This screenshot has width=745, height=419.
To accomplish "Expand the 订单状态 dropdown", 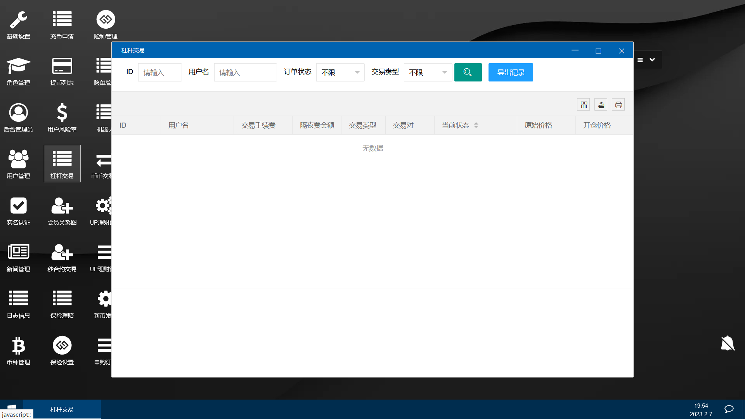I will tap(340, 73).
